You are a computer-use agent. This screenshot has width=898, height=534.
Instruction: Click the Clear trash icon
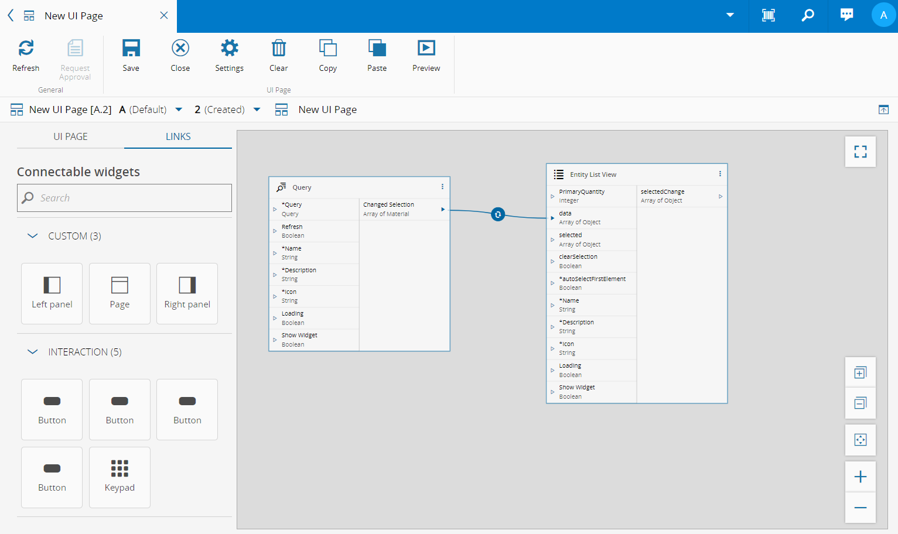tap(278, 49)
